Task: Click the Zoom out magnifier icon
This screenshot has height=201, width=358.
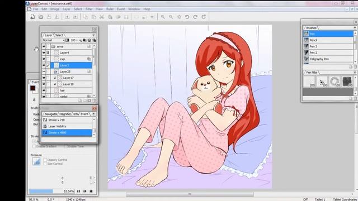Action: coord(171,17)
